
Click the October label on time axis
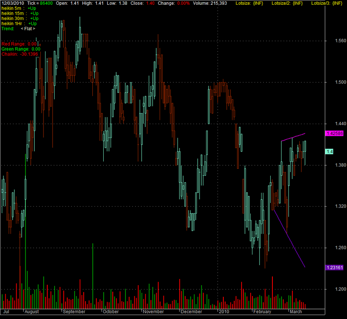point(111,312)
